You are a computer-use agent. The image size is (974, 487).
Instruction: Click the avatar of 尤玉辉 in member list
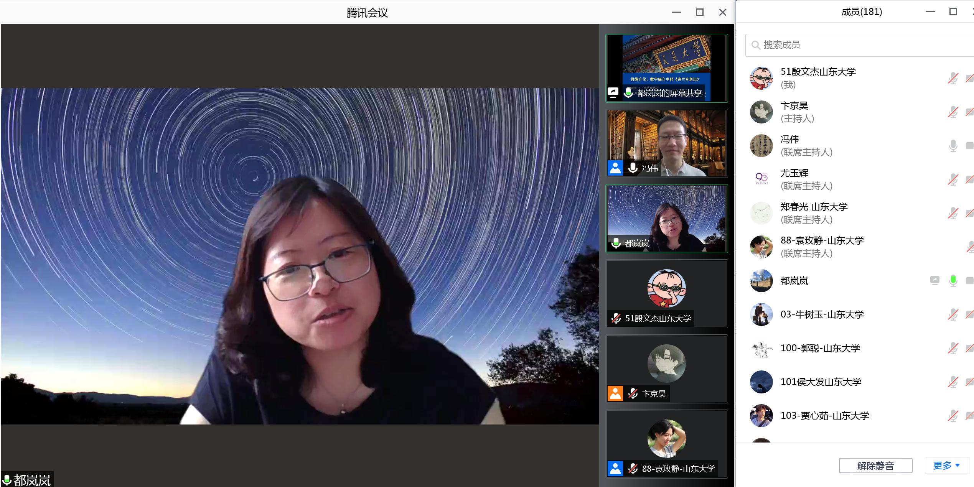pos(761,179)
